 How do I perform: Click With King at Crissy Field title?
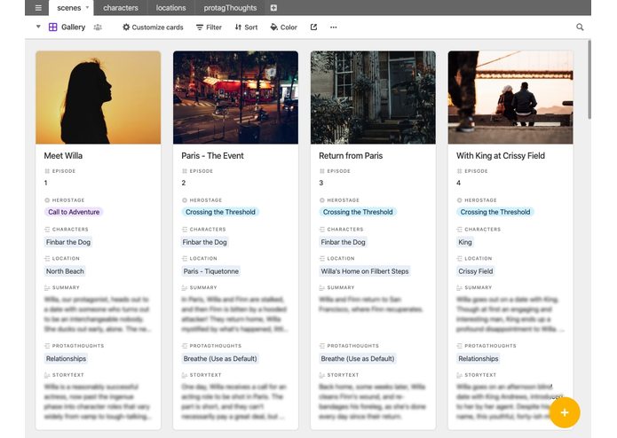pos(501,155)
